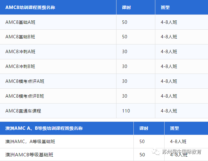Viewport: 208px width, 161px height.
Task: Click 4-8人班 in the AMC8冲刺B班 row
Action: (x=169, y=66)
